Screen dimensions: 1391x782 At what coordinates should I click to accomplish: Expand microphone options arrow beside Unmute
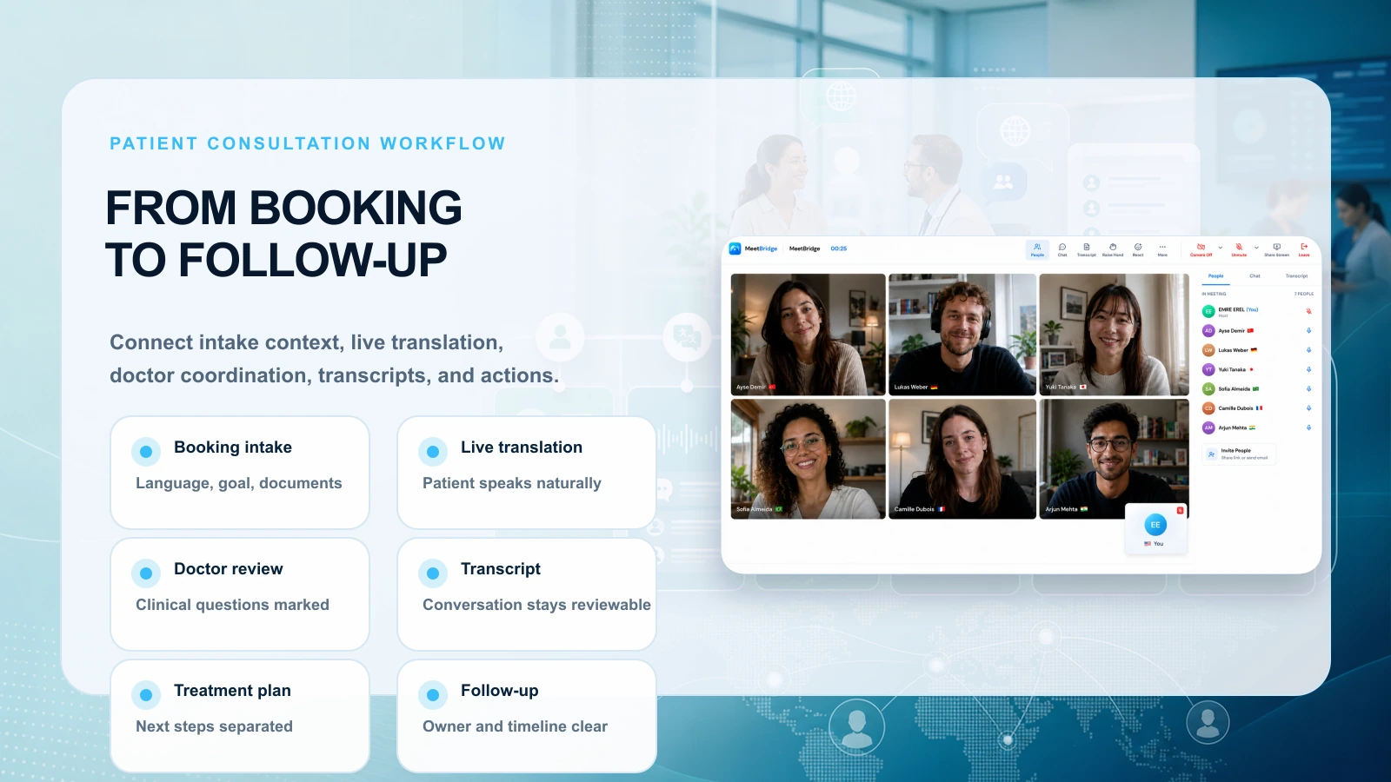[1256, 248]
